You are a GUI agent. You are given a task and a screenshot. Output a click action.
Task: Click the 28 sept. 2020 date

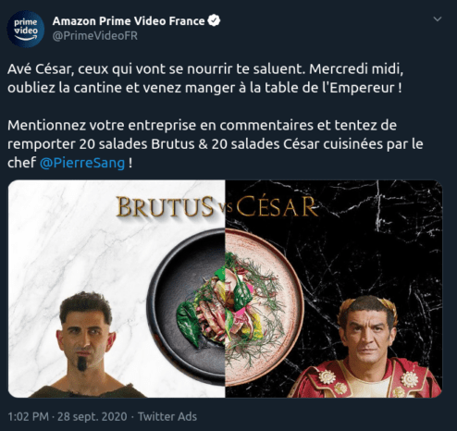coord(93,416)
